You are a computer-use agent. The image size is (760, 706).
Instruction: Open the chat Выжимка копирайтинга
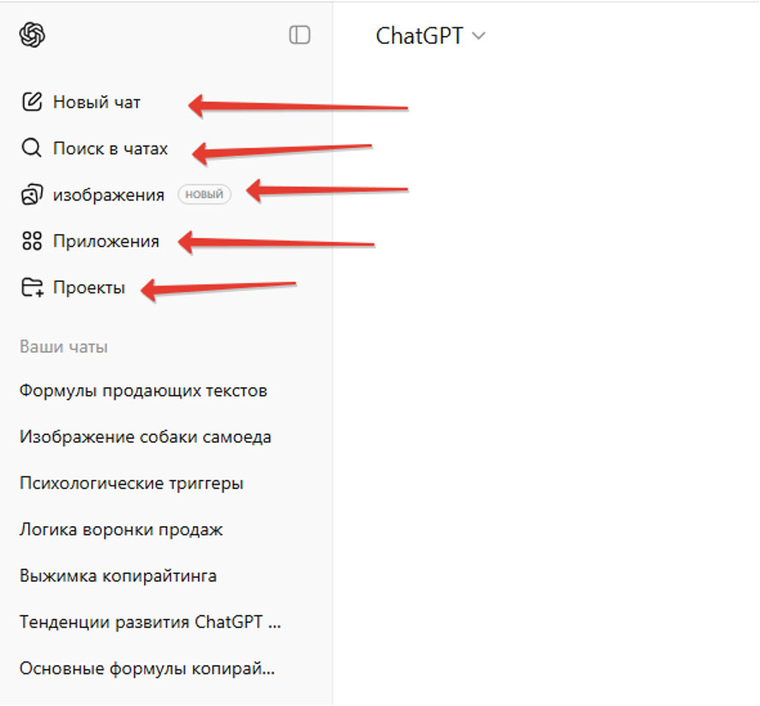pyautogui.click(x=117, y=576)
